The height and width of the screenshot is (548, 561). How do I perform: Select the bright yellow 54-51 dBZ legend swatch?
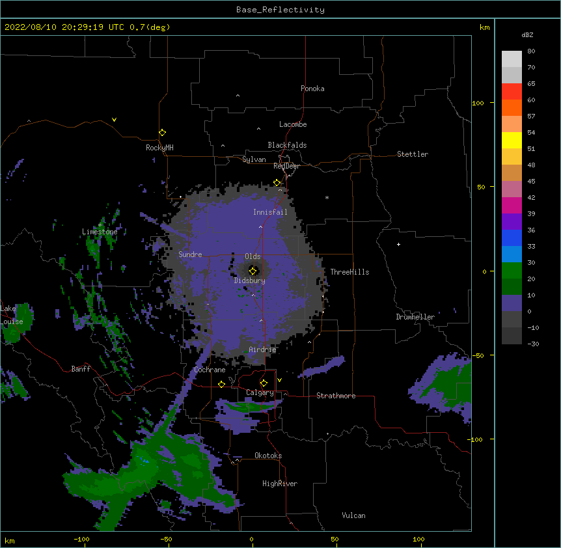[x=512, y=140]
